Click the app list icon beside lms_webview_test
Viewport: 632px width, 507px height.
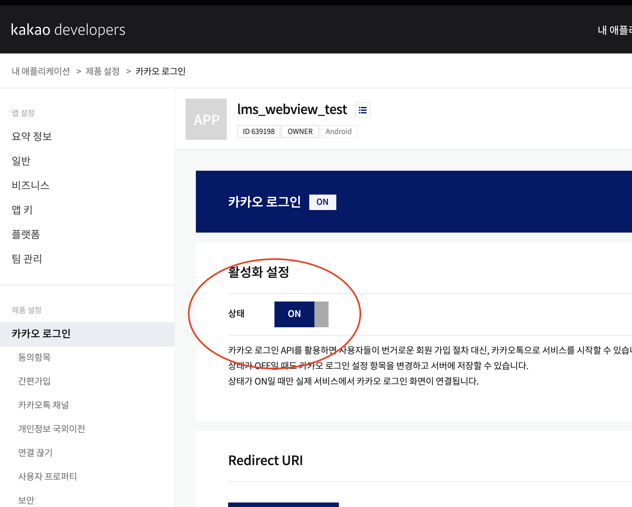coord(362,110)
